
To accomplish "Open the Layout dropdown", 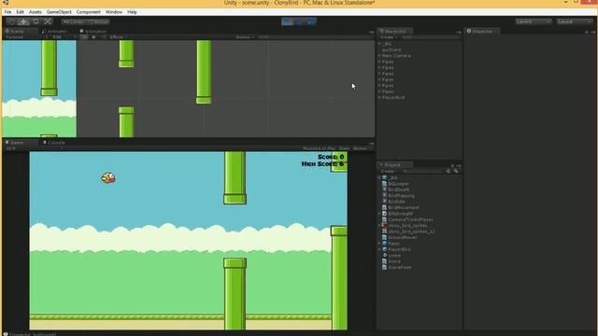I will [x=575, y=21].
